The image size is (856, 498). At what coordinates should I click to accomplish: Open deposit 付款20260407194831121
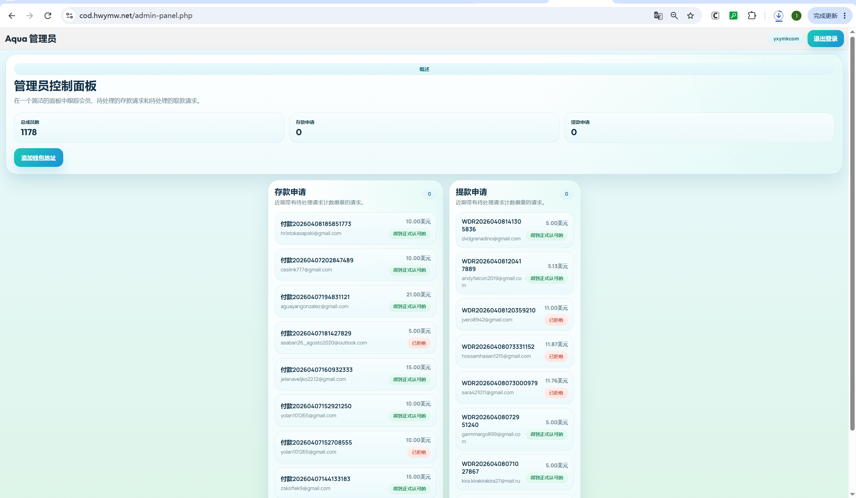coord(355,301)
